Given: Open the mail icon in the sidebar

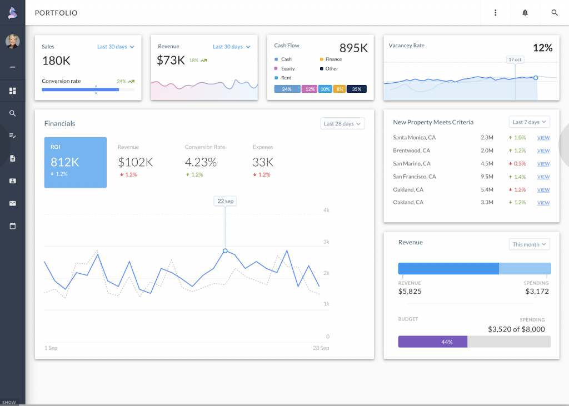Looking at the screenshot, I should 12,203.
